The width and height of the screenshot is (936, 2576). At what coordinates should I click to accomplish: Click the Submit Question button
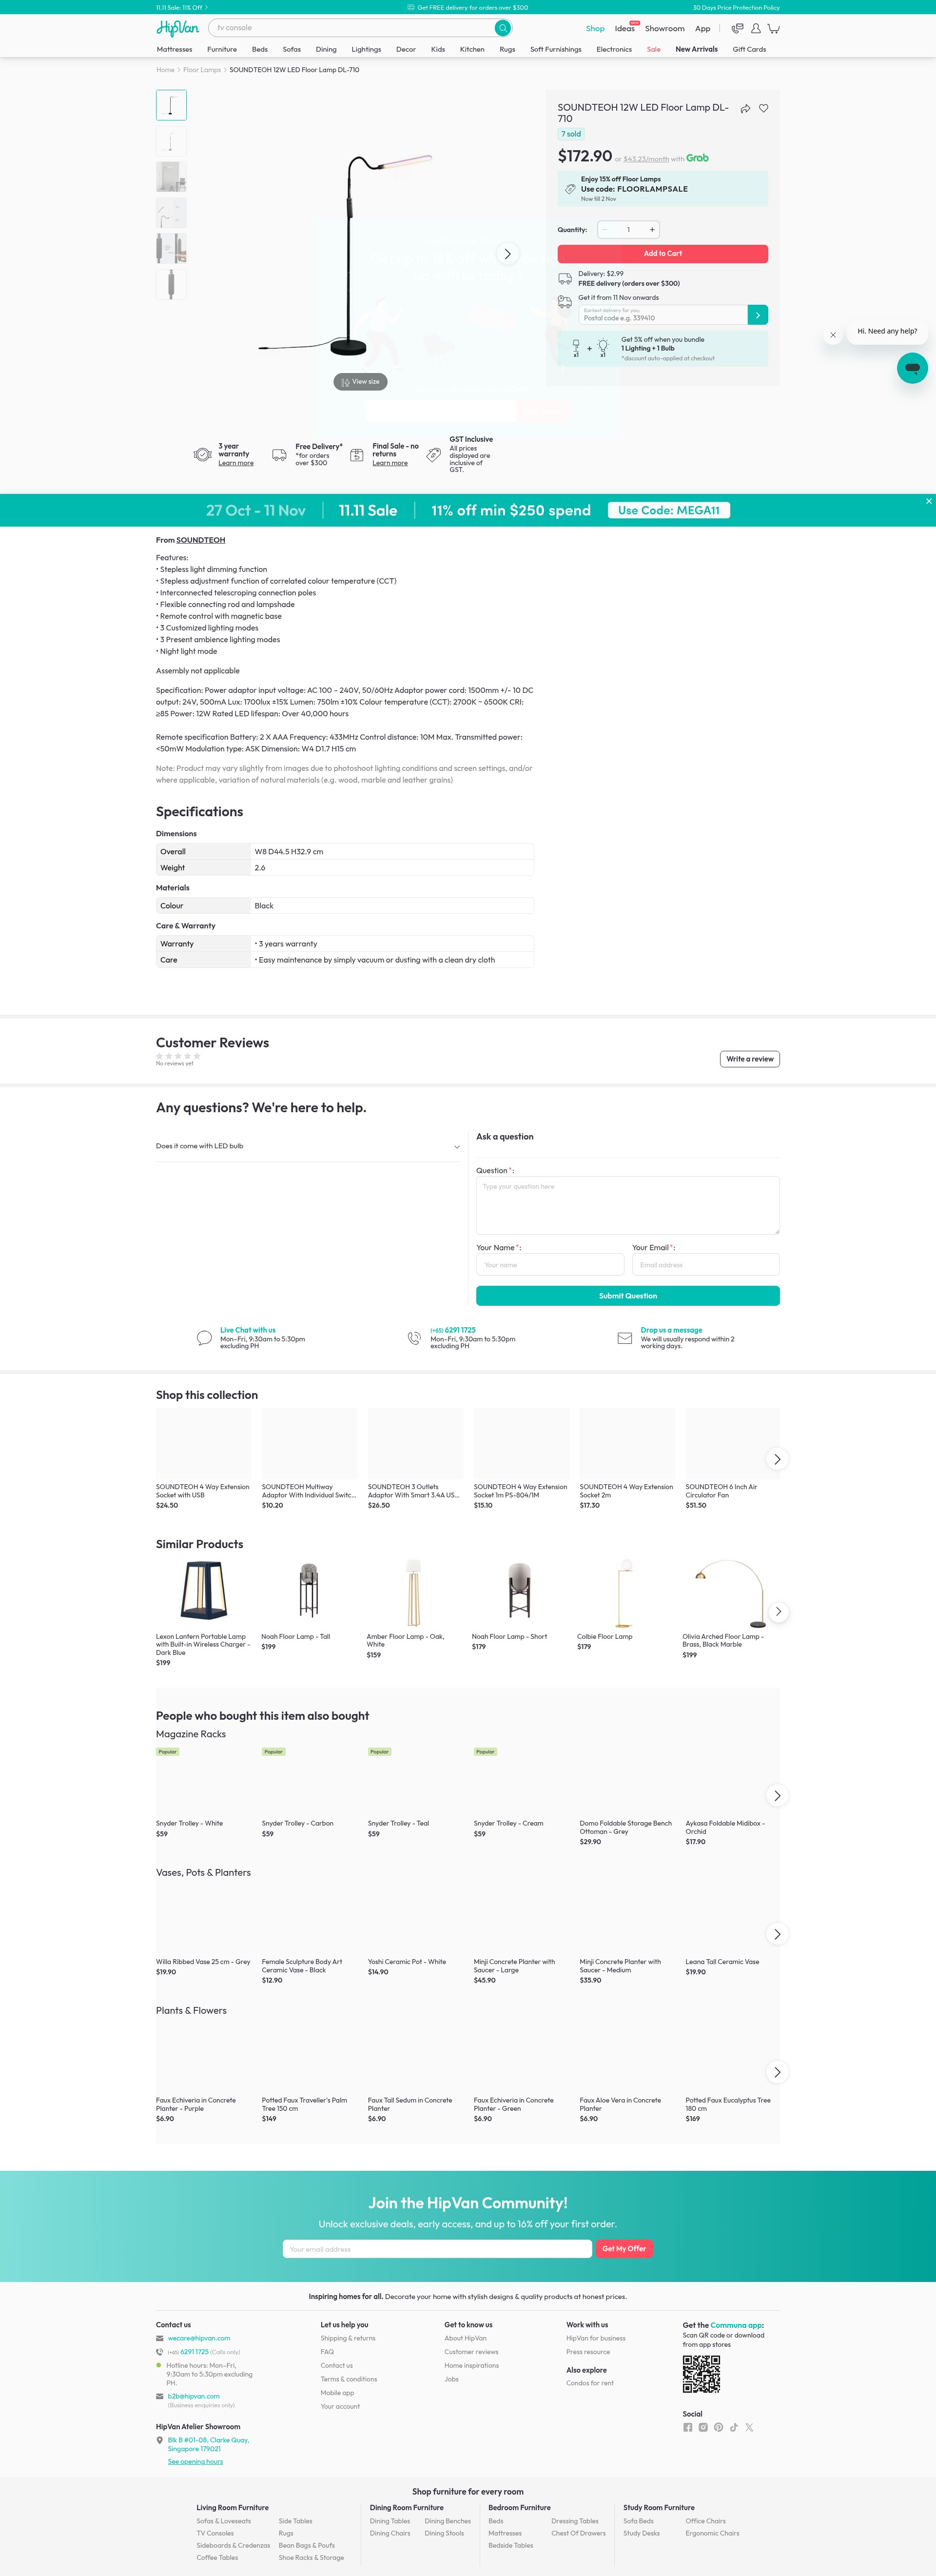(628, 1296)
